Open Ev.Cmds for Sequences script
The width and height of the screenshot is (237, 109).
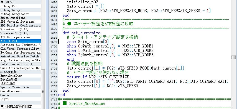tap(21, 52)
